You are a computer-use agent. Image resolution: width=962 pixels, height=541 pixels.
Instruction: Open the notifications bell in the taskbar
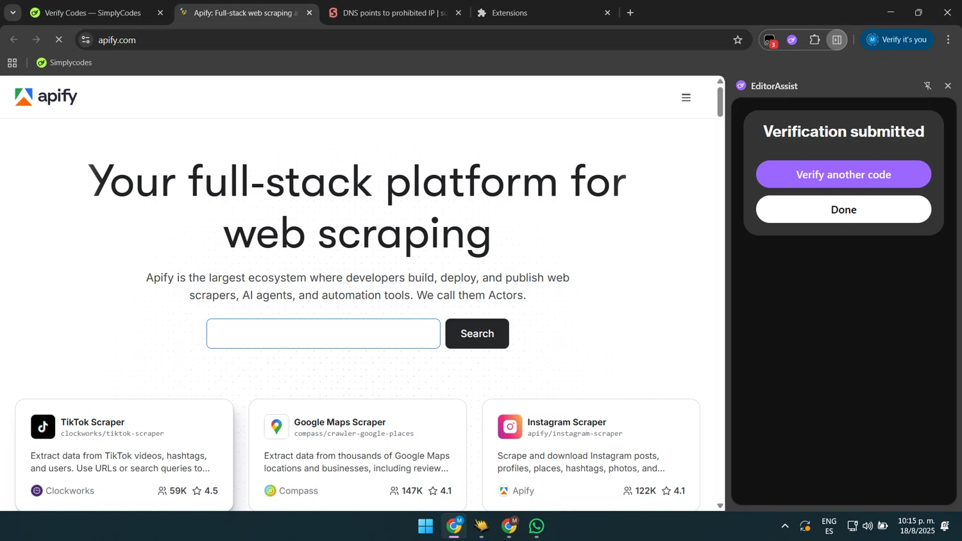[945, 526]
